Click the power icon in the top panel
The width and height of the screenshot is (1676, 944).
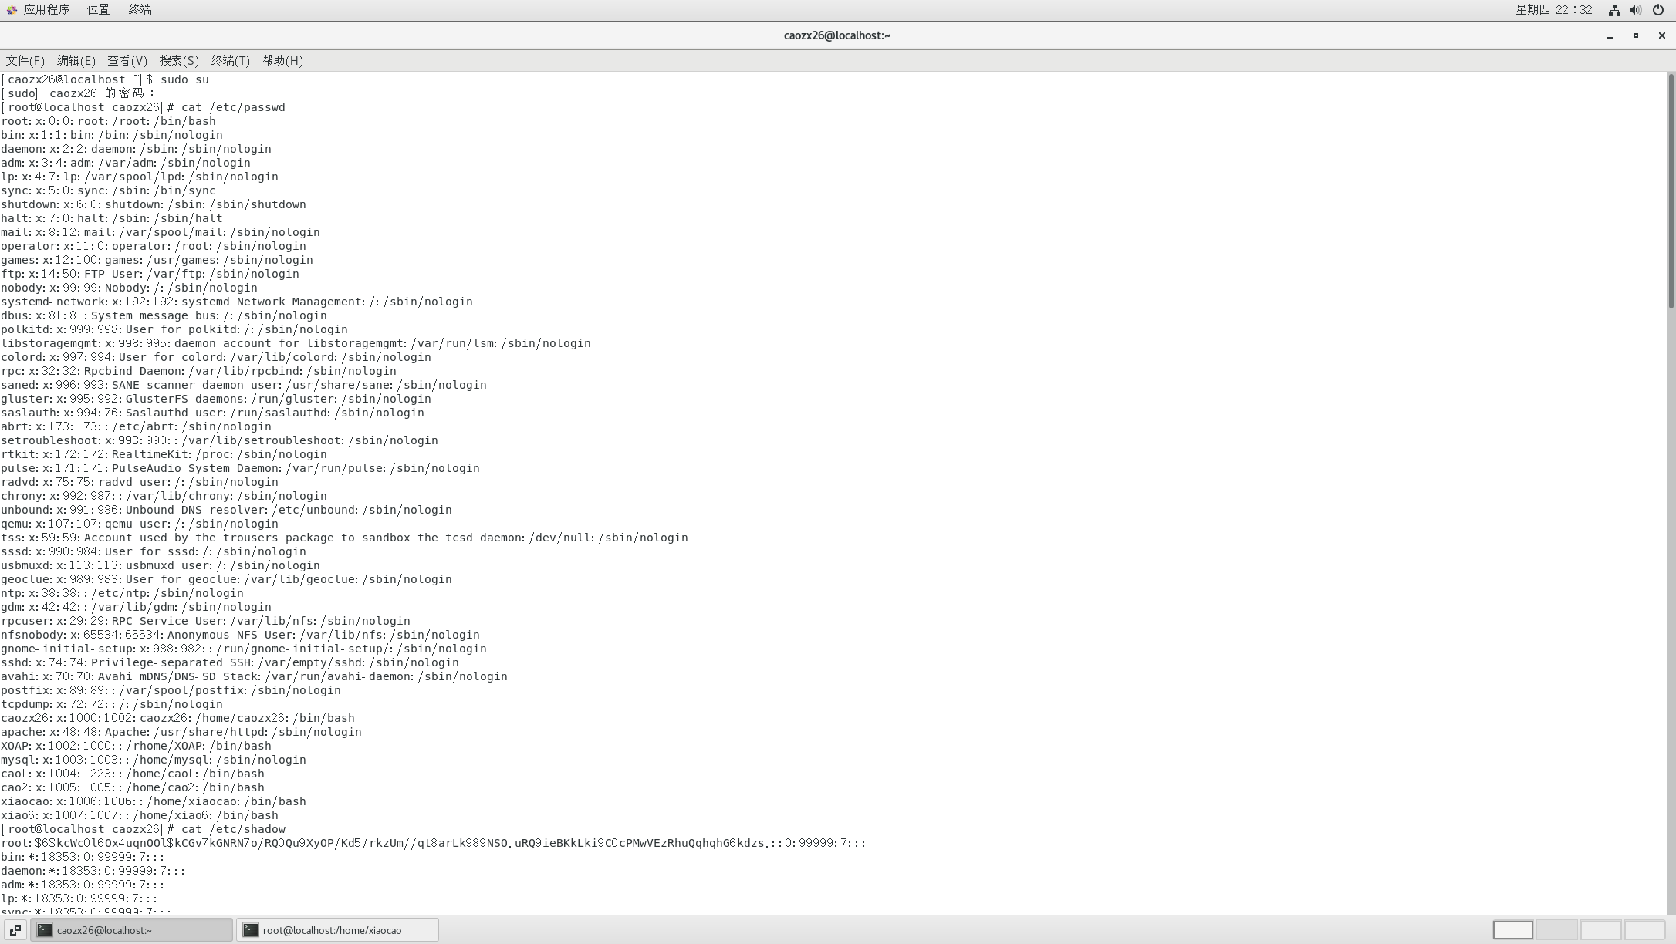pos(1657,10)
